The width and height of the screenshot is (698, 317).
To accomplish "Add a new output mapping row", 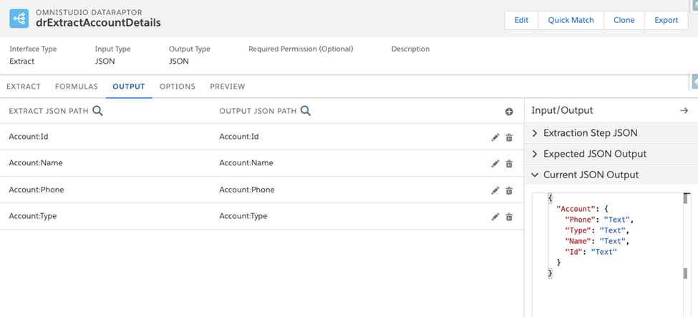I will click(509, 112).
